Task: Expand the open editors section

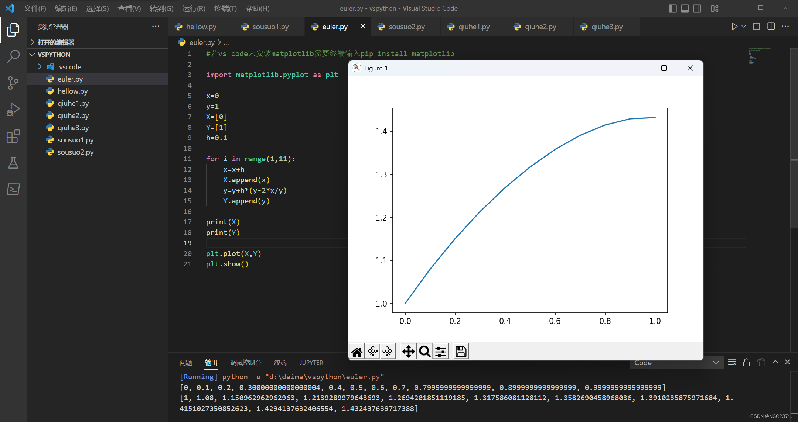Action: 55,42
